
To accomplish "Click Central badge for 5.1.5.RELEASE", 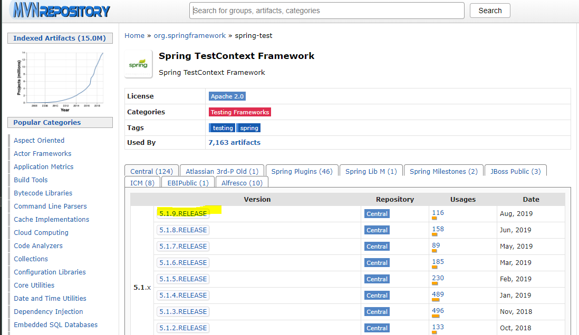I will pyautogui.click(x=377, y=279).
